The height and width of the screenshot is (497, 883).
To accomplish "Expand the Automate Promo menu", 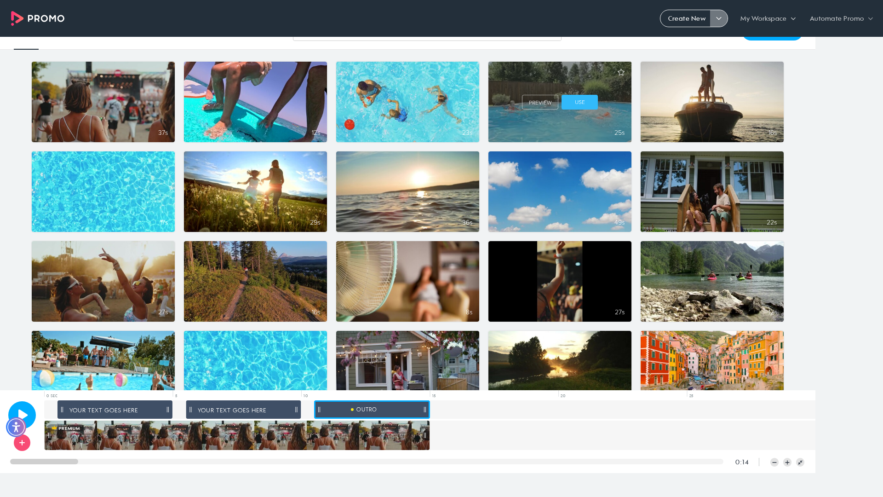I will pos(841,18).
